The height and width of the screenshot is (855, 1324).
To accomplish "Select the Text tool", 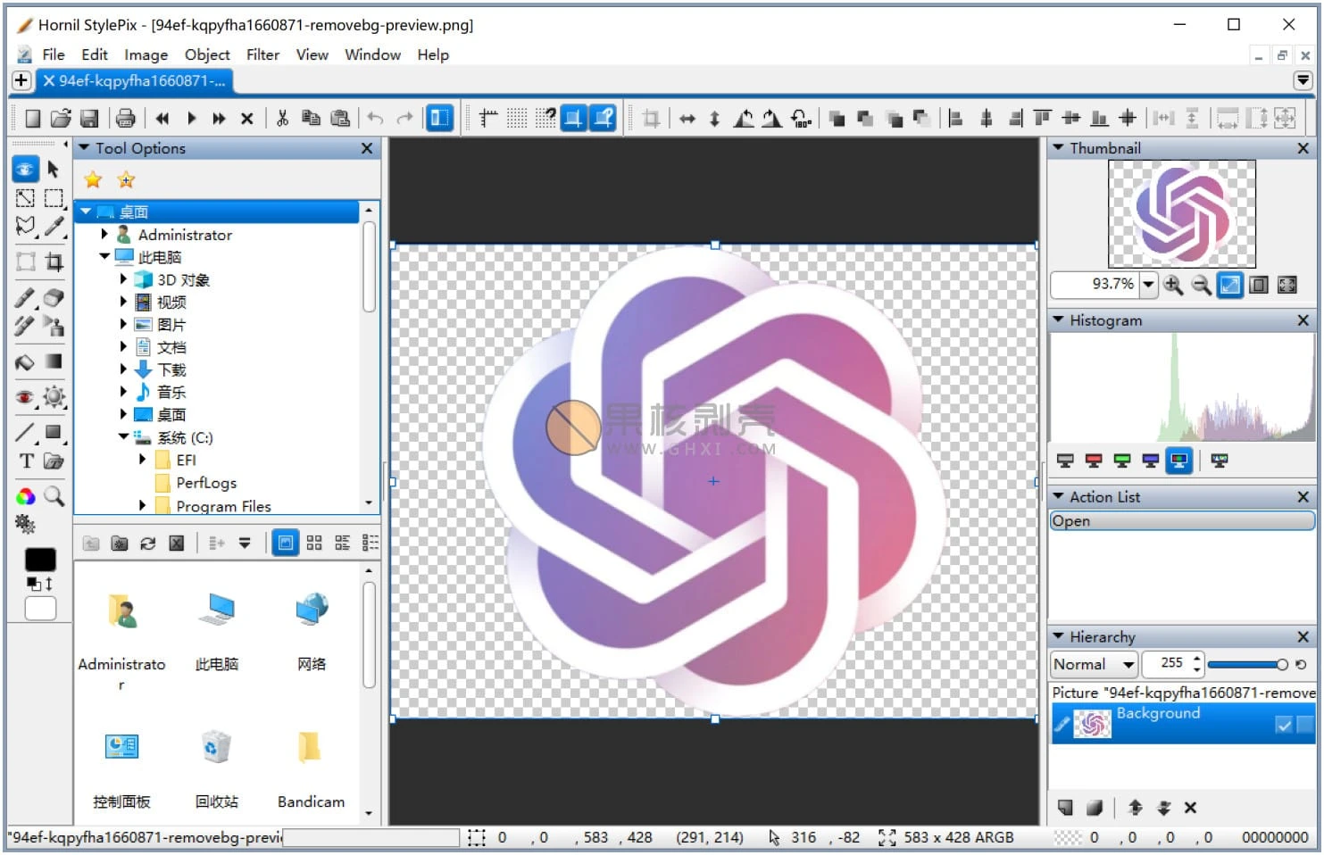I will [26, 461].
